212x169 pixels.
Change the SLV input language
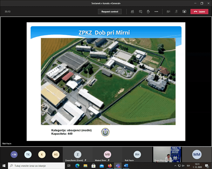pos(188,166)
